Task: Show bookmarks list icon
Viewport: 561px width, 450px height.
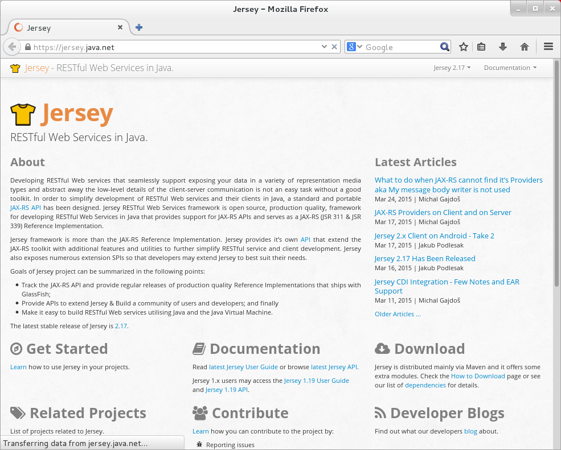Action: click(x=481, y=47)
